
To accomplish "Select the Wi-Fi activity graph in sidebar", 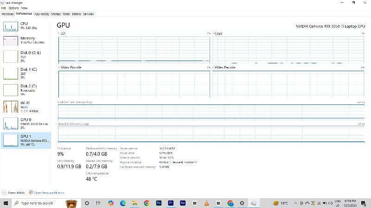I will (x=10, y=107).
